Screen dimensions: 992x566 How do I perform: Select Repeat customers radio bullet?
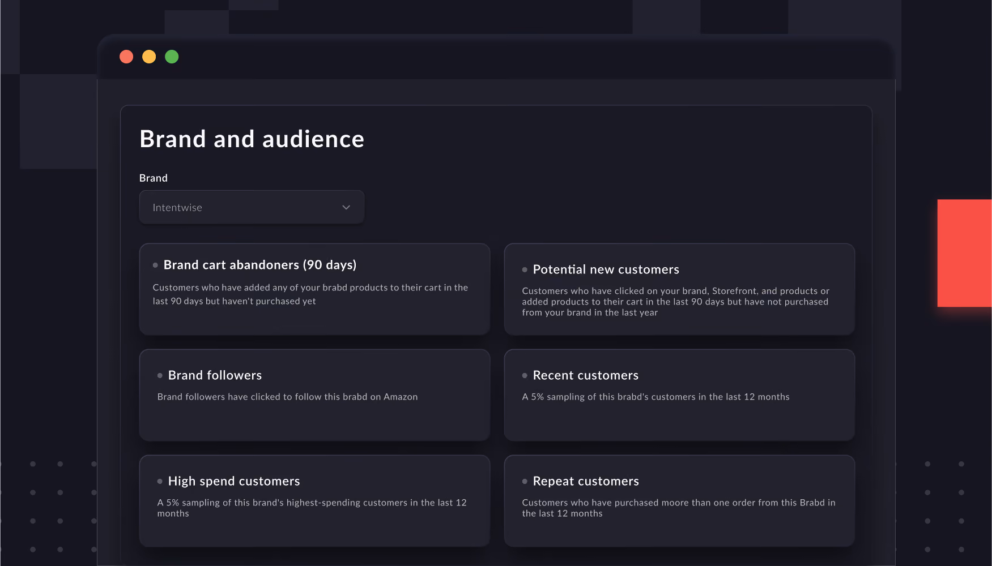click(x=525, y=481)
